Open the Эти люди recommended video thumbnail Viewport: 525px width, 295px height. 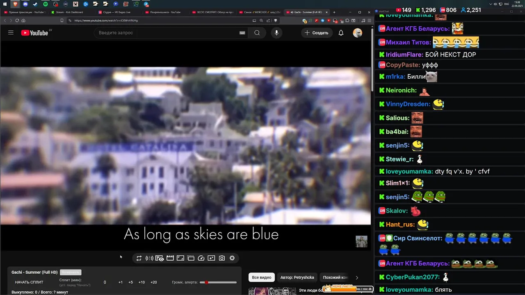coord(272,291)
